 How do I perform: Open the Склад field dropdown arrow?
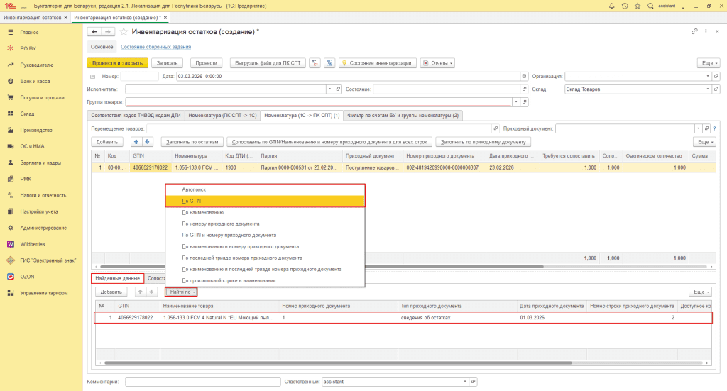(706, 89)
